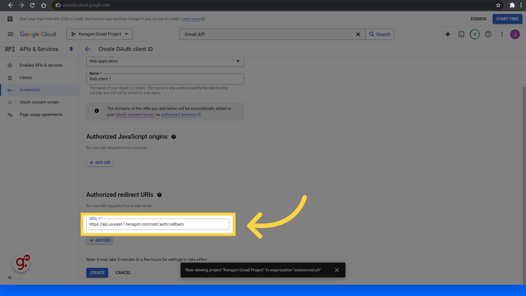Click the APIs & Services heading

pyautogui.click(x=39, y=49)
